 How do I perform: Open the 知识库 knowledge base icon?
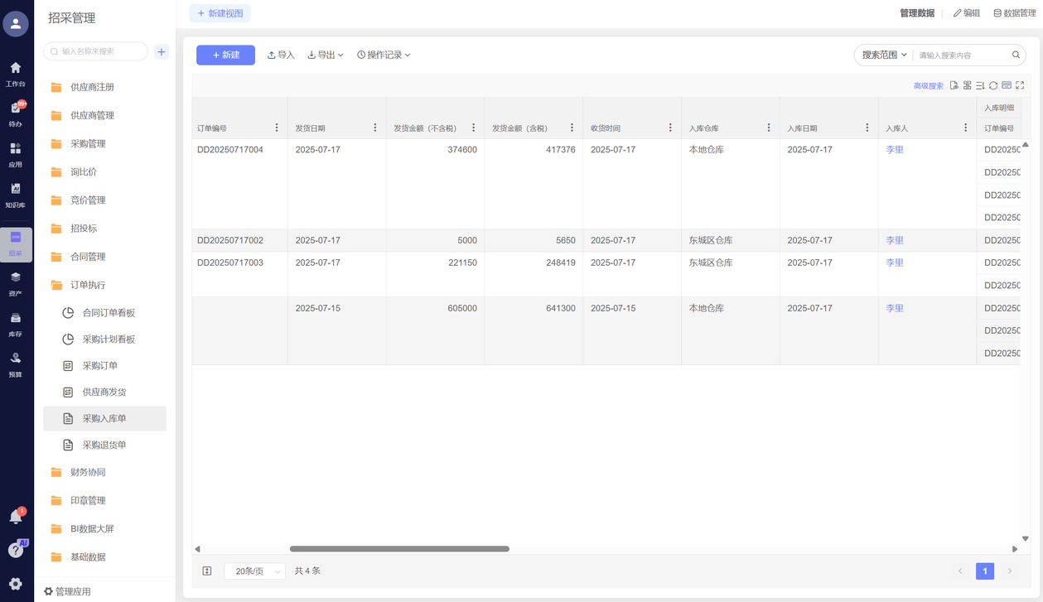(x=15, y=195)
